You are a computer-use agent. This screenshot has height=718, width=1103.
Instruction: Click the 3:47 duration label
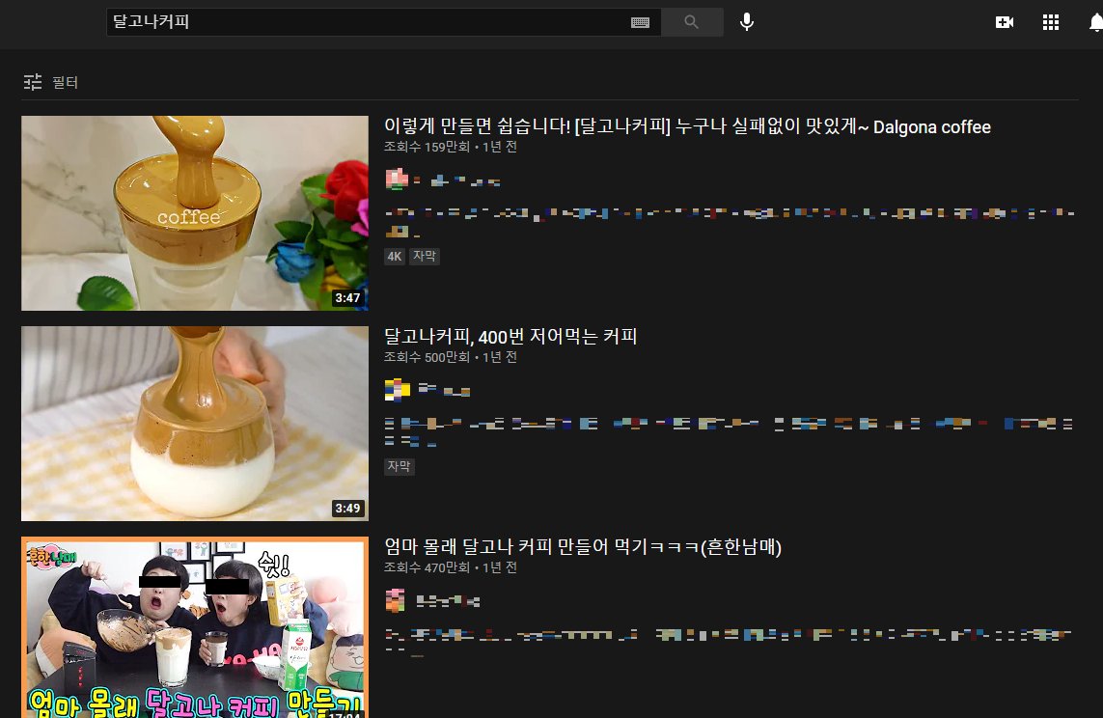pos(347,297)
